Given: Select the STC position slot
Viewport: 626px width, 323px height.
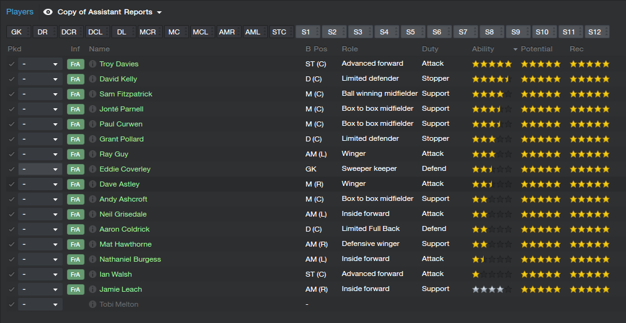Looking at the screenshot, I should click(x=282, y=32).
